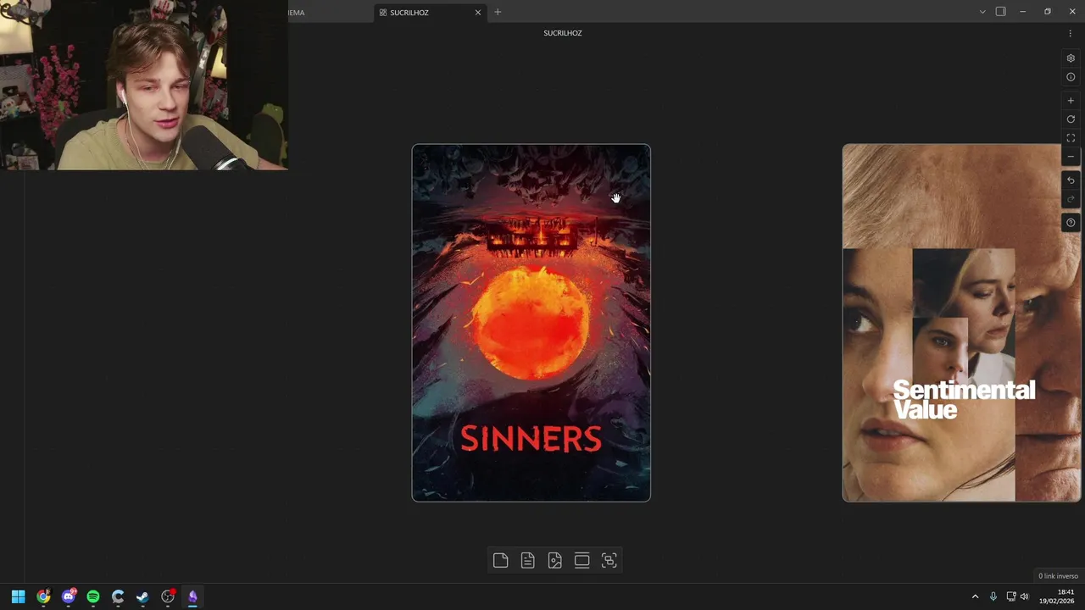Screen dimensions: 1085x610
Task: Open Steam from the taskbar
Action: coord(142,596)
